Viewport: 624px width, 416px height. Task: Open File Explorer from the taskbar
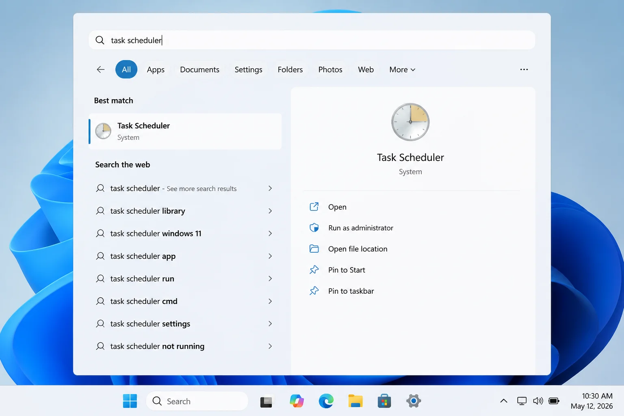coord(355,401)
